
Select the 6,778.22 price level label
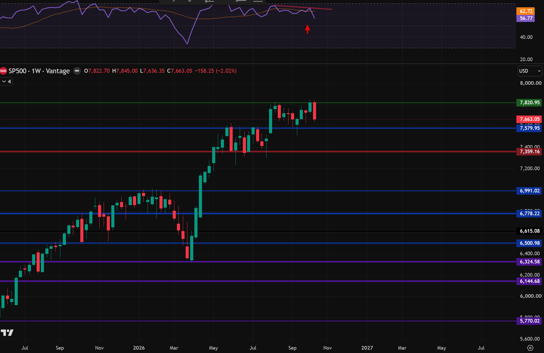pyautogui.click(x=529, y=213)
